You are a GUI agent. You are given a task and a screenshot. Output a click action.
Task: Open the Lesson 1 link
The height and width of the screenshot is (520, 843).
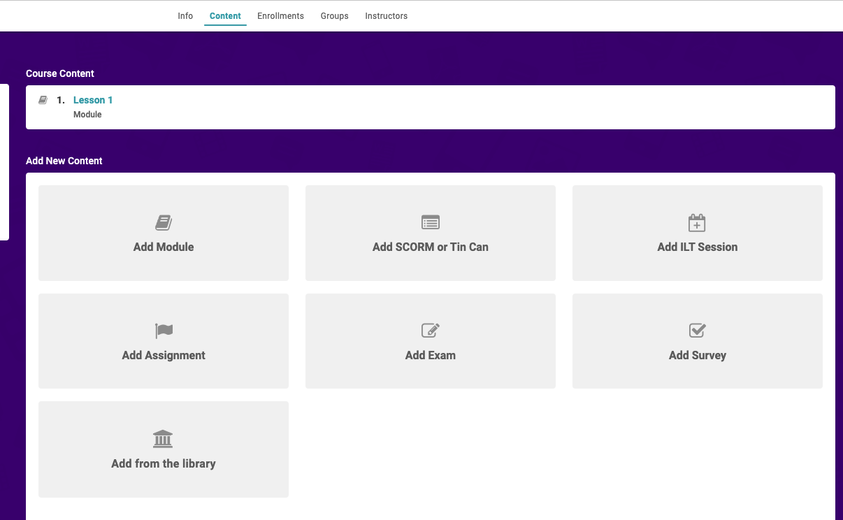click(x=93, y=100)
